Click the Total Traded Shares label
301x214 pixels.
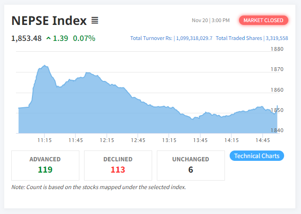[x=239, y=38]
